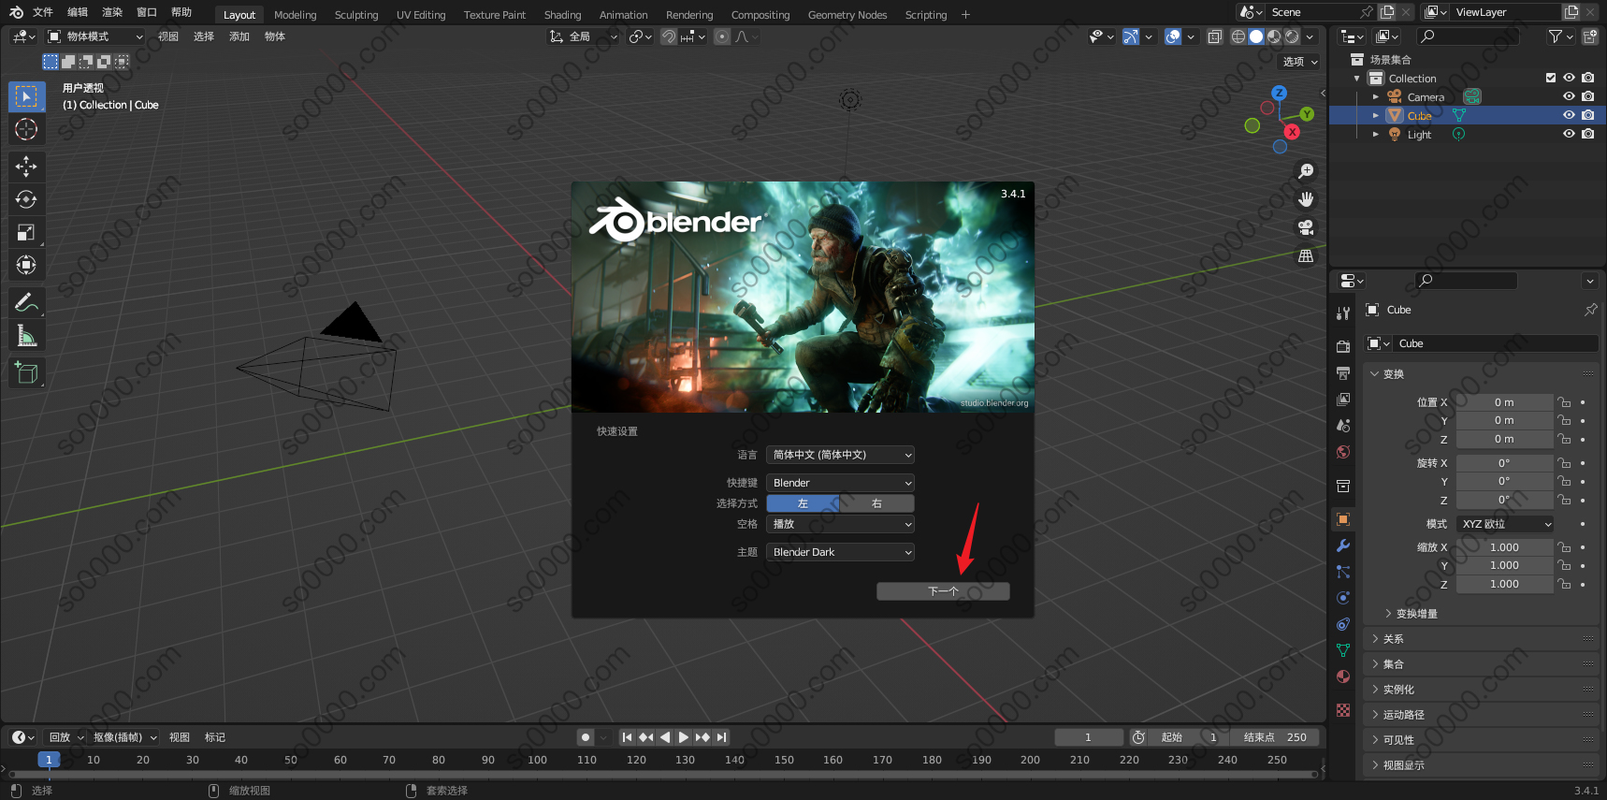Activate the Scale tool
This screenshot has width=1607, height=800.
(x=26, y=232)
